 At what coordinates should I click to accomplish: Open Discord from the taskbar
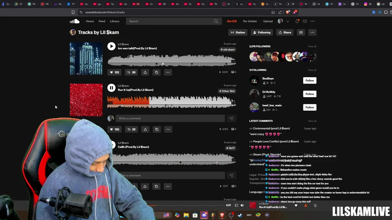click(x=204, y=215)
